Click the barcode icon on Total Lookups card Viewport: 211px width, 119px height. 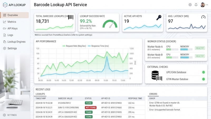(71, 17)
